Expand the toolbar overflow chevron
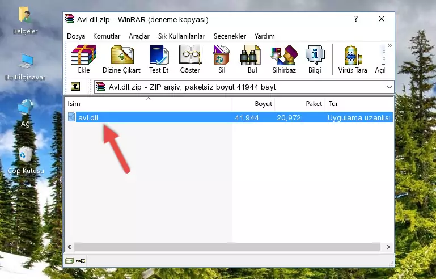The height and width of the screenshot is (279, 436). [390, 45]
